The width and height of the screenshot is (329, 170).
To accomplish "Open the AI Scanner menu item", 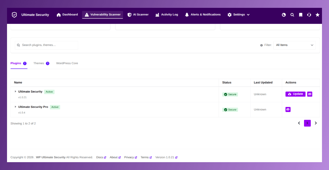I will click(138, 15).
